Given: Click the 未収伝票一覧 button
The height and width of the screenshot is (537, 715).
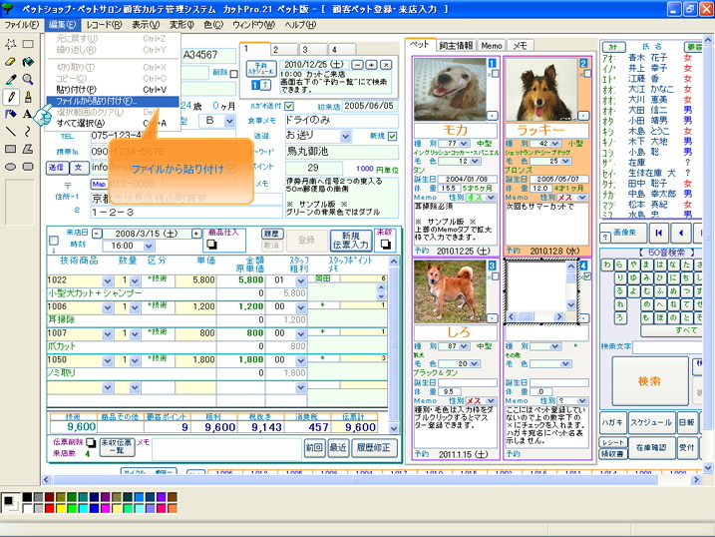Looking at the screenshot, I should tap(118, 446).
